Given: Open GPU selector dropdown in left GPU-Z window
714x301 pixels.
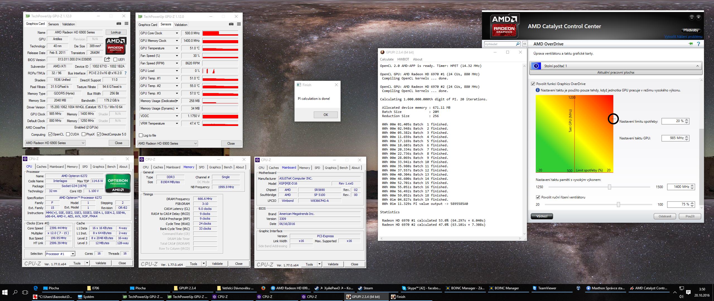Looking at the screenshot, I should click(55, 143).
